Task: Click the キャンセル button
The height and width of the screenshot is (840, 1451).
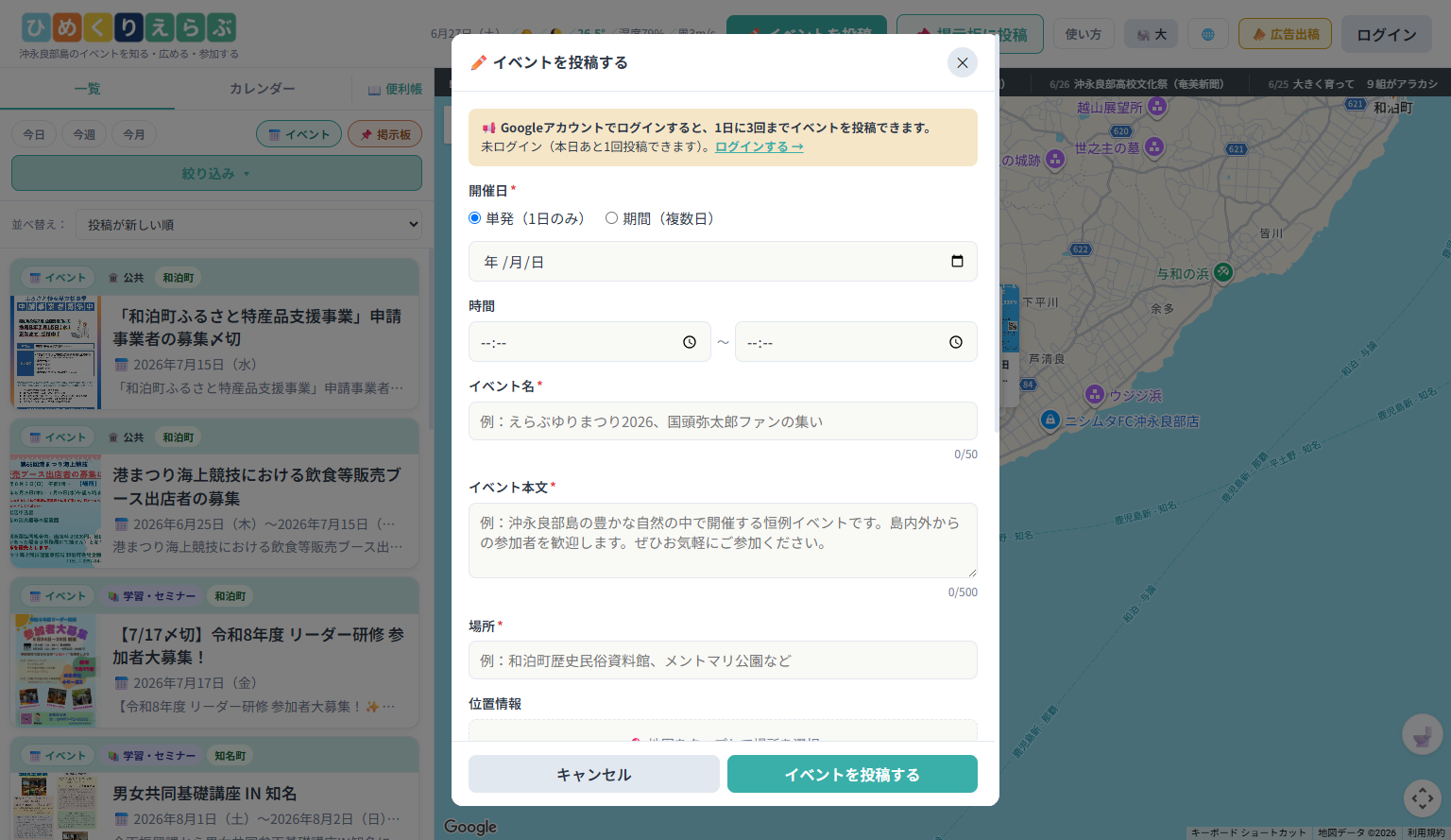Action: click(x=594, y=774)
